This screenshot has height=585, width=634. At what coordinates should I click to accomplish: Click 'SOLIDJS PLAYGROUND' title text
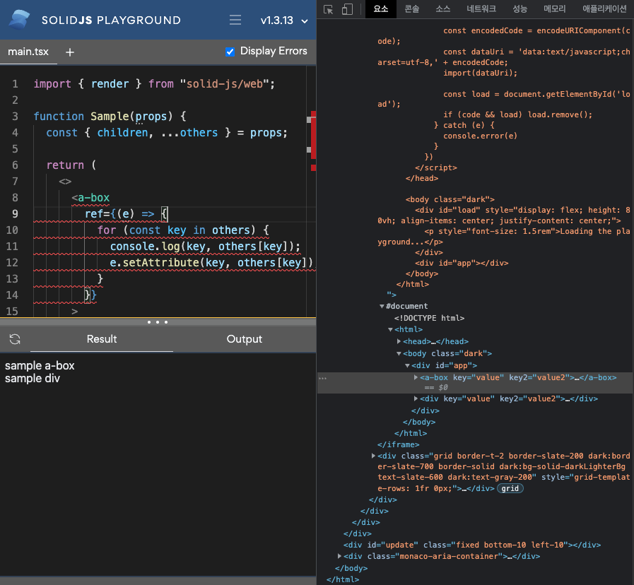point(111,20)
